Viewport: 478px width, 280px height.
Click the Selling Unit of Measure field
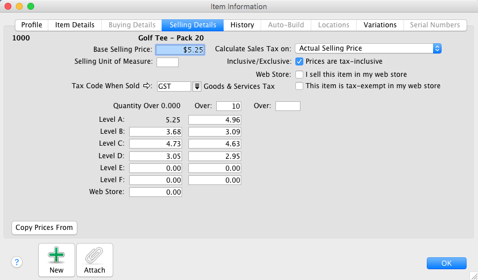point(167,62)
